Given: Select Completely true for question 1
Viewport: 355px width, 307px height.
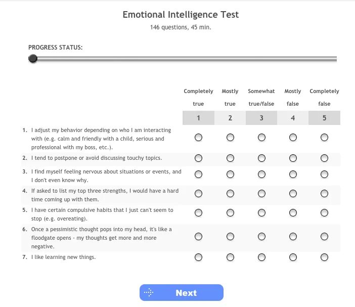Looking at the screenshot, I should [198, 137].
